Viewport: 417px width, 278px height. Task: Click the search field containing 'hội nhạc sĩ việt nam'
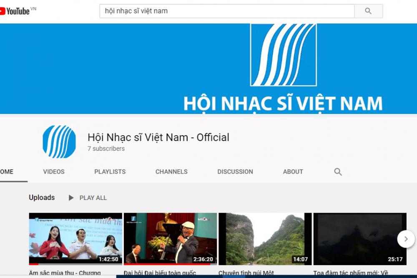click(227, 11)
